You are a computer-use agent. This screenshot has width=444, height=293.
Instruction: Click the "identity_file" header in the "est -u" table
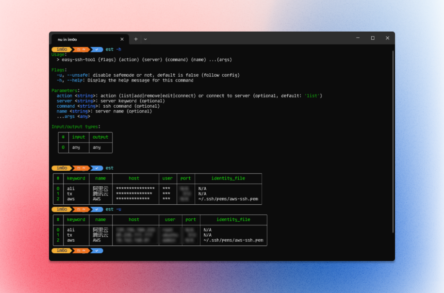click(x=233, y=220)
